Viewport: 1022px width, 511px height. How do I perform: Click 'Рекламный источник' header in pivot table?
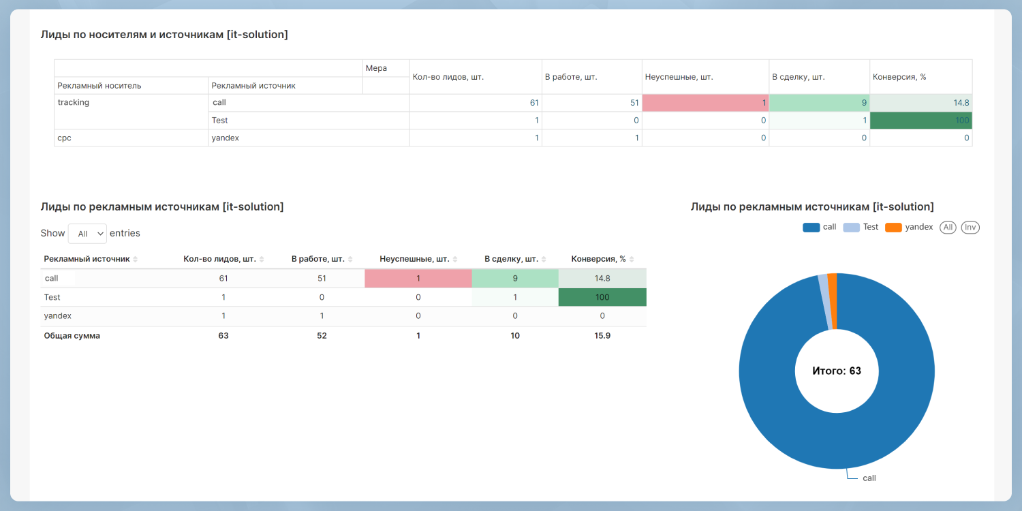pyautogui.click(x=253, y=86)
